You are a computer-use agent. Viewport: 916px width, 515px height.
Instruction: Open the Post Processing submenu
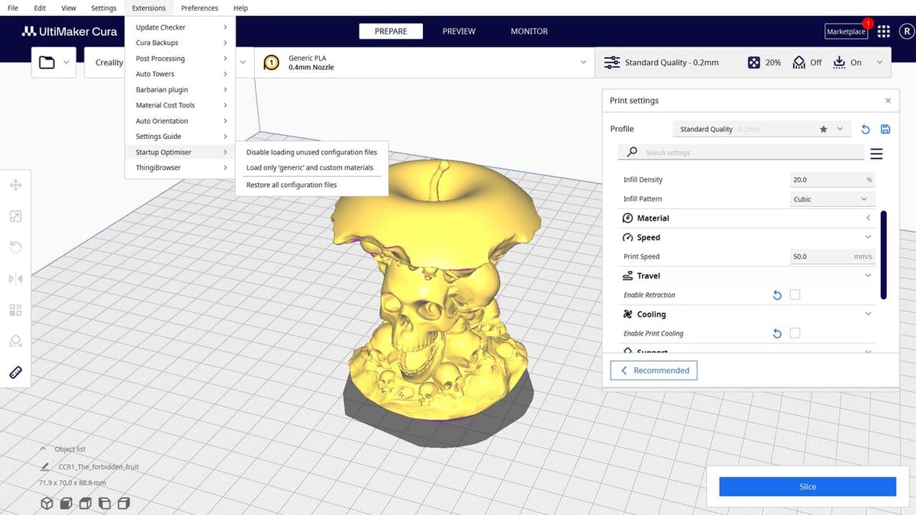[180, 59]
